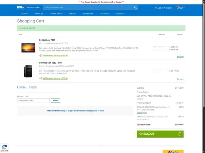The width and height of the screenshot is (205, 153).
Task: Click the Dell Latitude 7420 product title
Action: (47, 40)
